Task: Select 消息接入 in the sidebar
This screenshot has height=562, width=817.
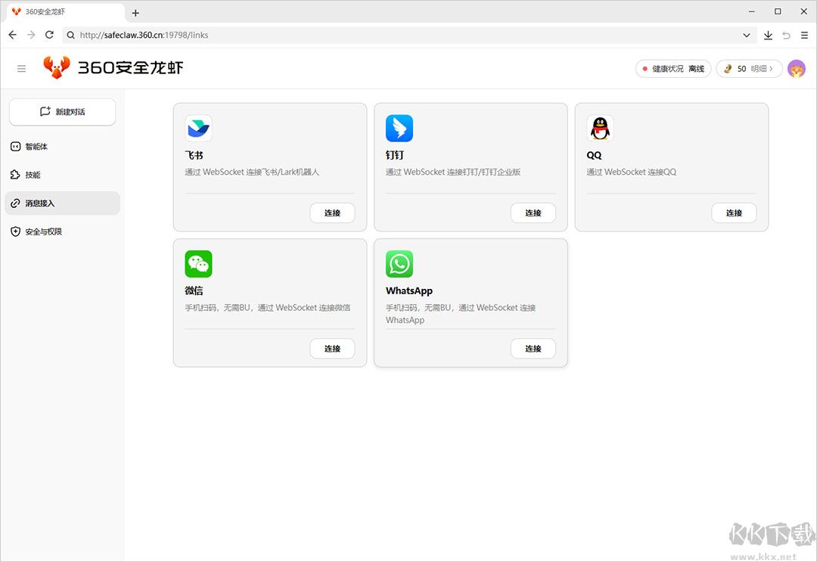Action: [x=63, y=203]
